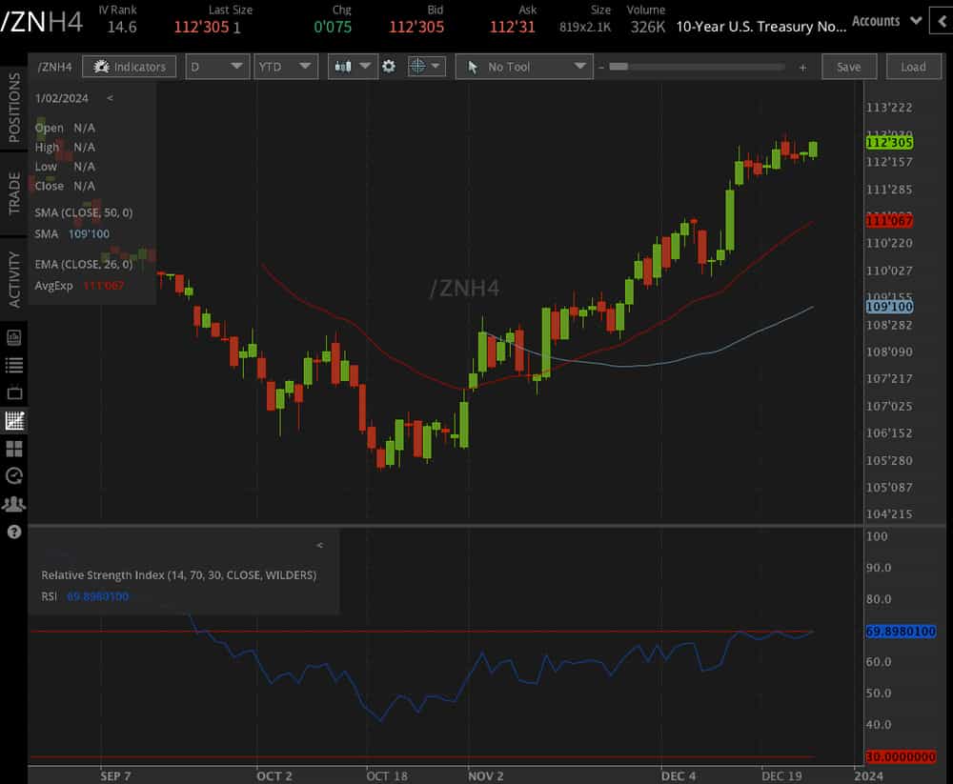The height and width of the screenshot is (784, 953).
Task: Click the SMA (CLOSE, 50, 0) label
Action: [x=83, y=212]
